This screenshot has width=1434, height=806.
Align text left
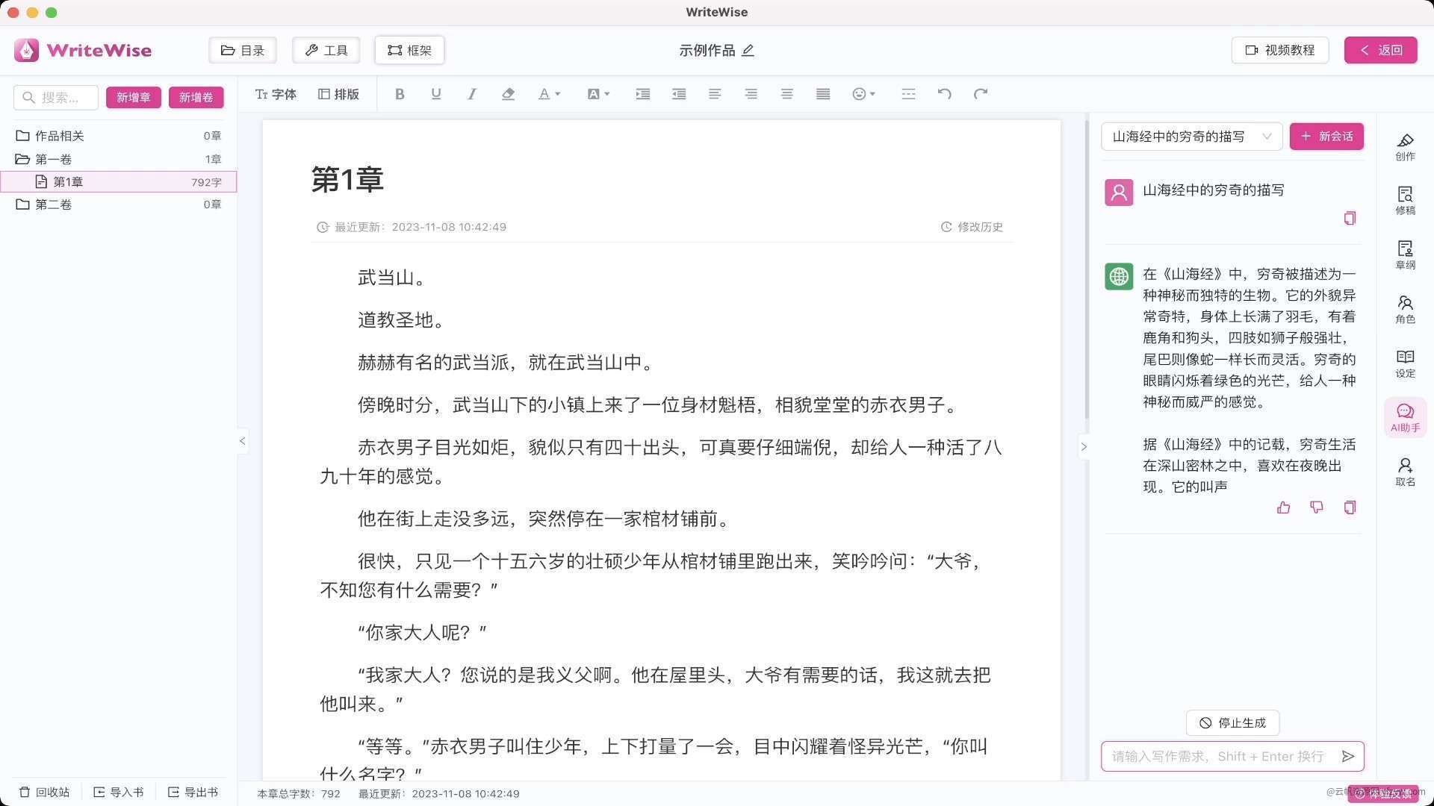pos(715,94)
